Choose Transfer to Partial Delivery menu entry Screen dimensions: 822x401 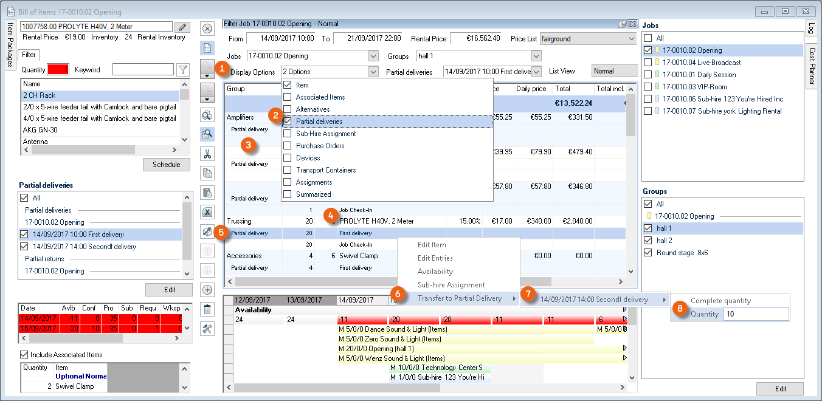tap(459, 298)
